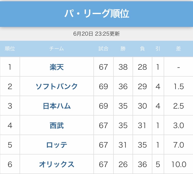Tap the オリックス team link

coord(57,164)
